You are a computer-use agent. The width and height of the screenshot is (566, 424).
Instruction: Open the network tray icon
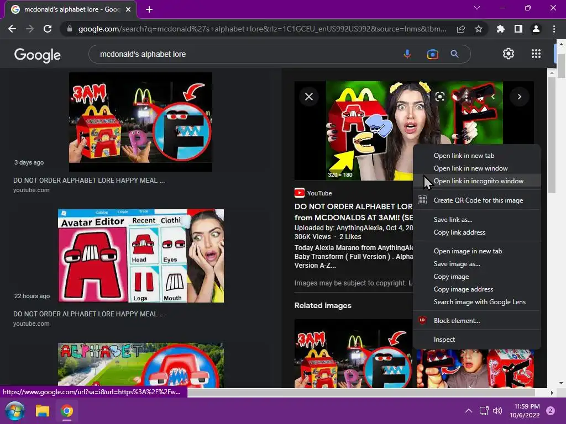[484, 411]
